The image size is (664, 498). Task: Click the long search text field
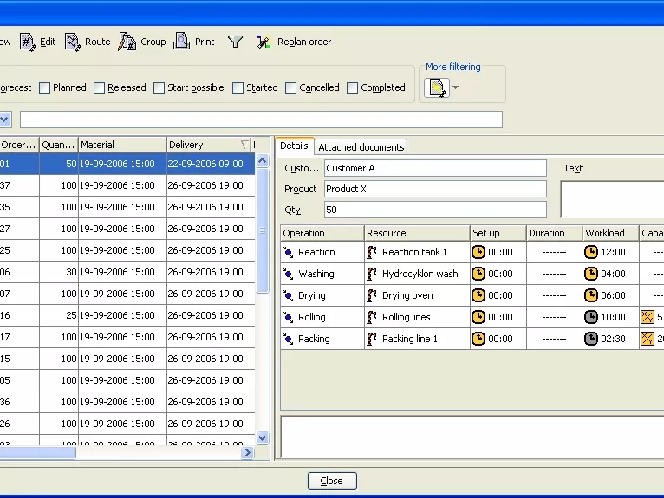coord(261,120)
